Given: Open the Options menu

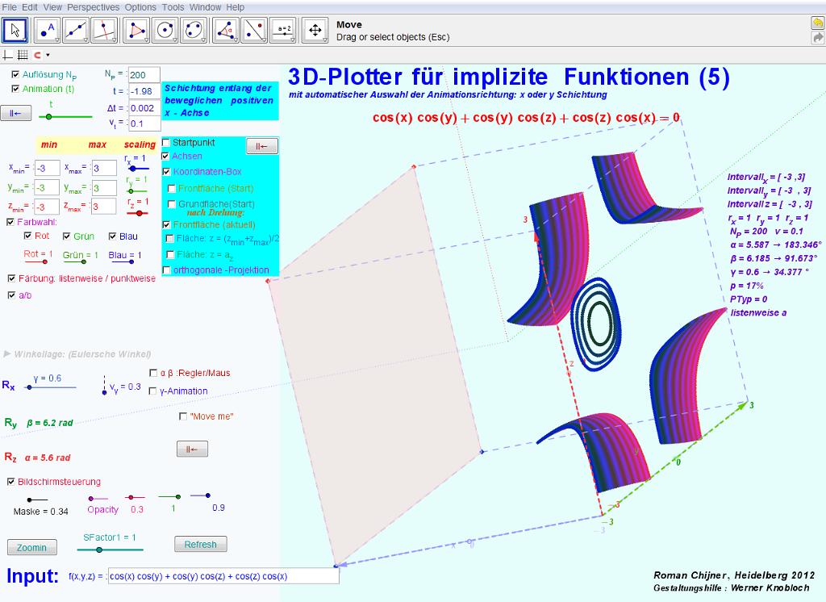Looking at the screenshot, I should tap(140, 6).
